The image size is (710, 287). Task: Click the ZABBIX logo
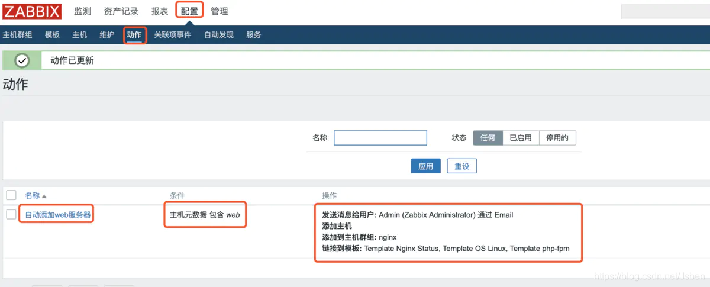[x=32, y=11]
